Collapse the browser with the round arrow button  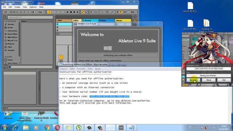[x=4, y=17]
